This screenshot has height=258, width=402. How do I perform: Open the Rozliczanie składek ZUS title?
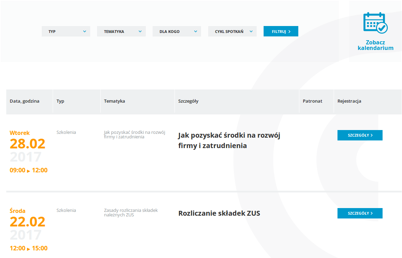[219, 213]
